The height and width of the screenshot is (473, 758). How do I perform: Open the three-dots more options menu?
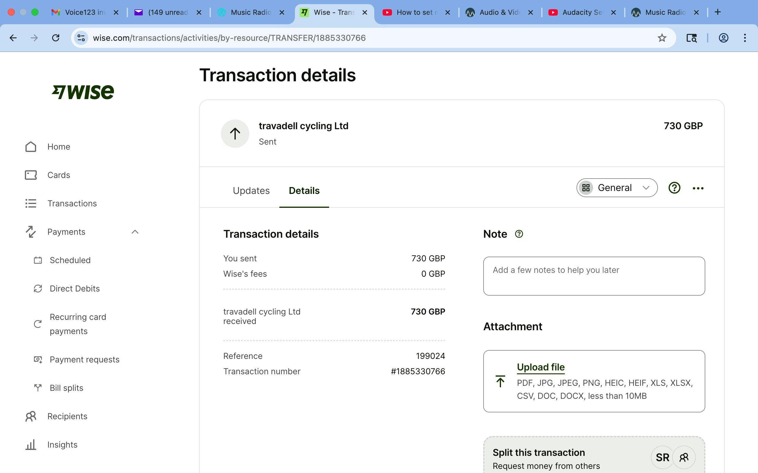pos(698,188)
